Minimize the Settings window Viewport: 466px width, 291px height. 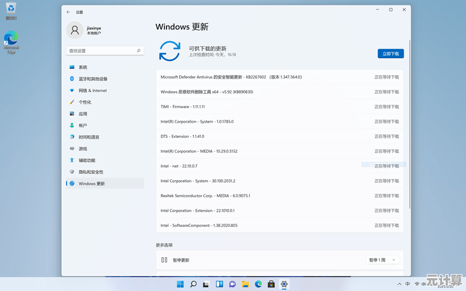coord(377,9)
